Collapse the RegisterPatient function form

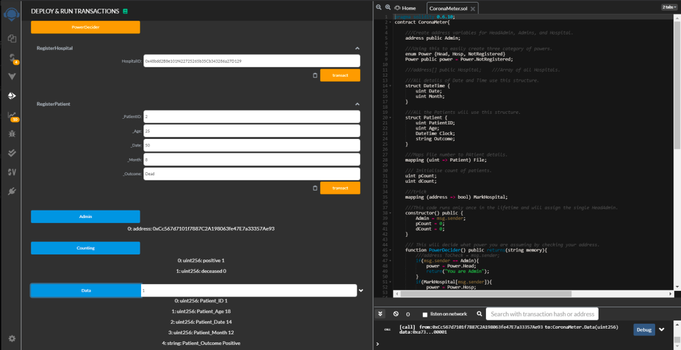coord(357,104)
